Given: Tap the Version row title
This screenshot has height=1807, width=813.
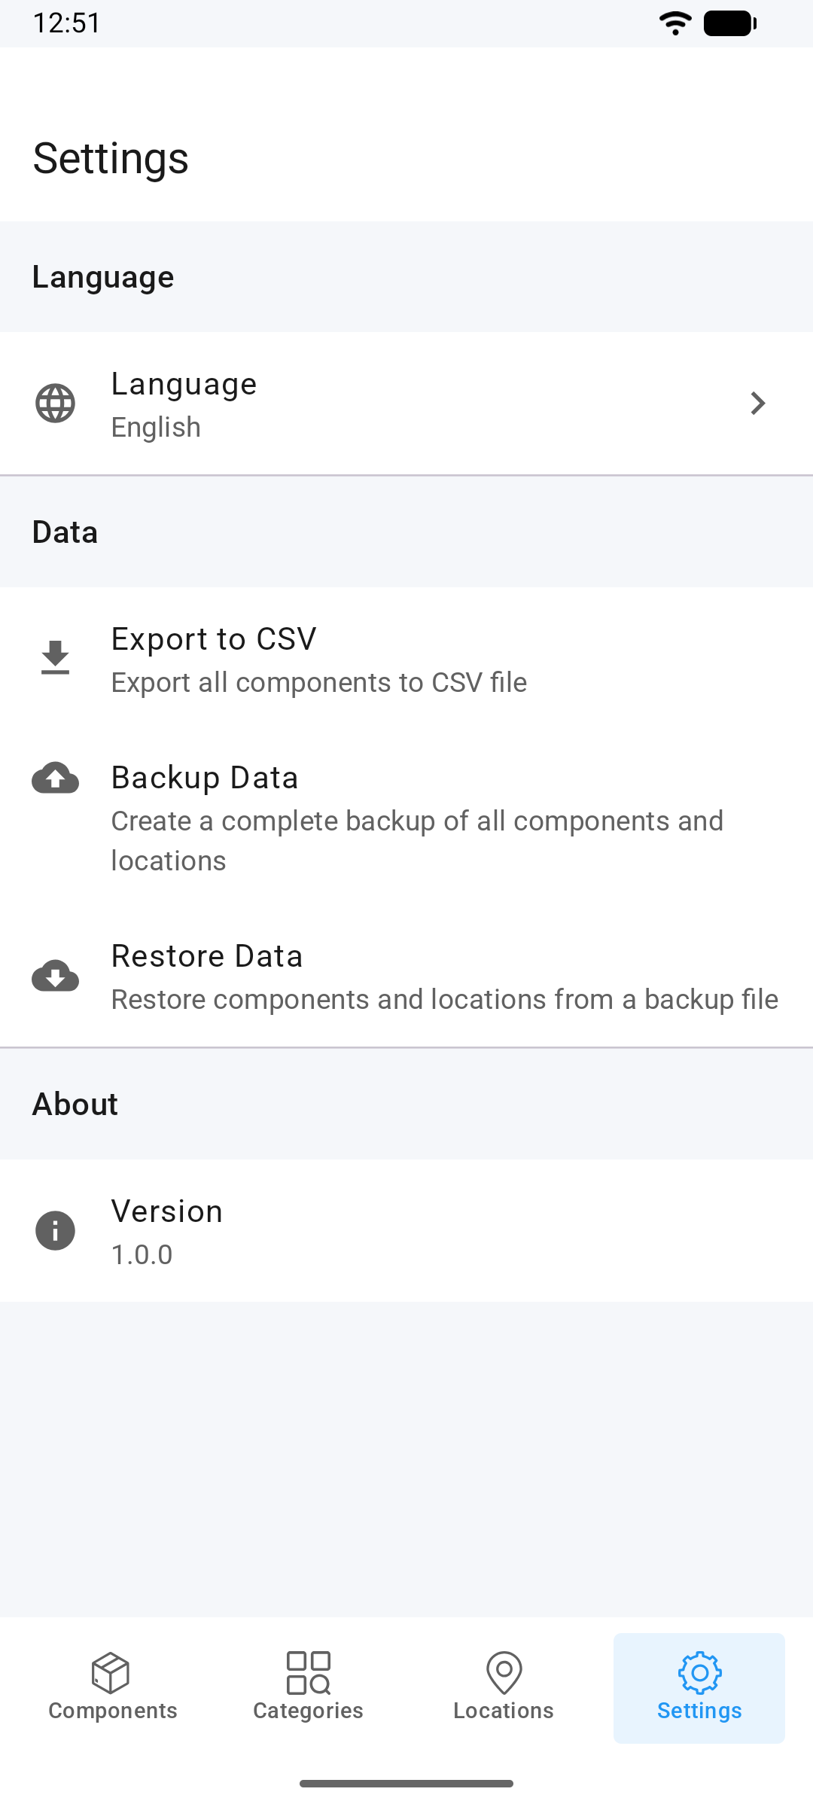Looking at the screenshot, I should 167,1211.
